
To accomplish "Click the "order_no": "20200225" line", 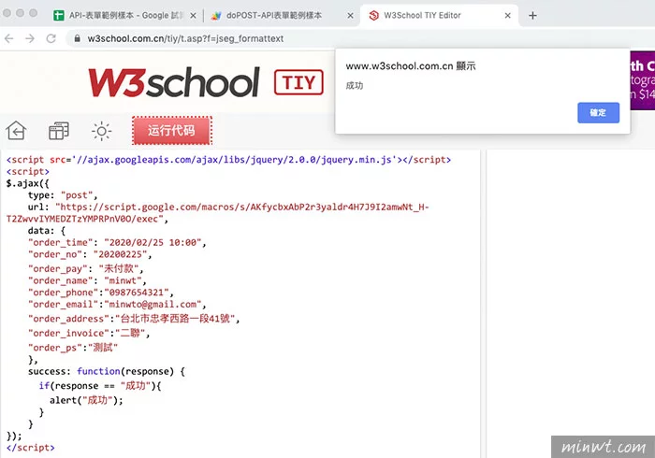I will [90, 254].
